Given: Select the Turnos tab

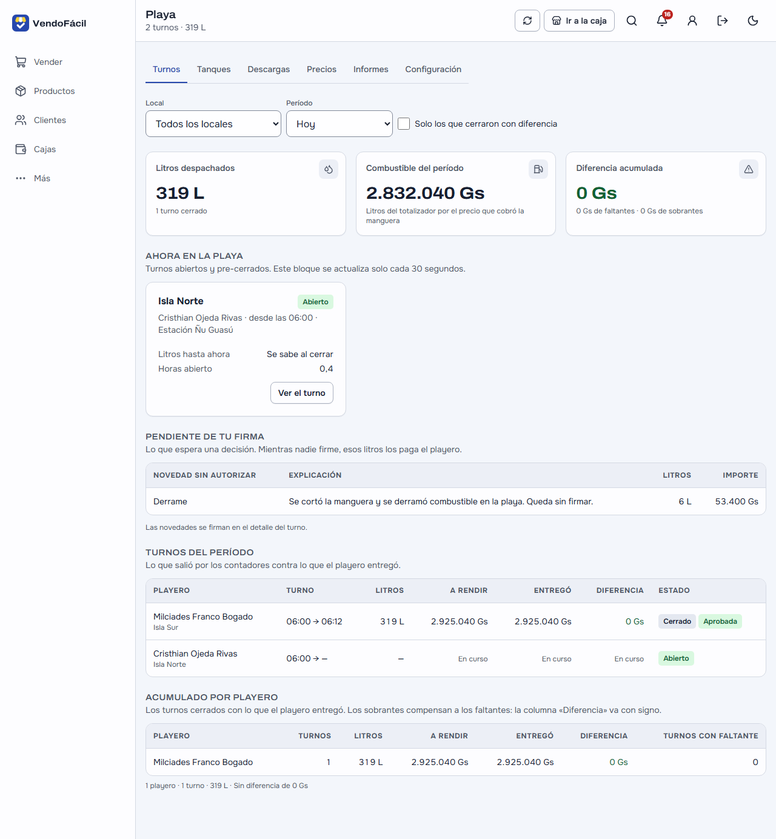Looking at the screenshot, I should coord(166,69).
